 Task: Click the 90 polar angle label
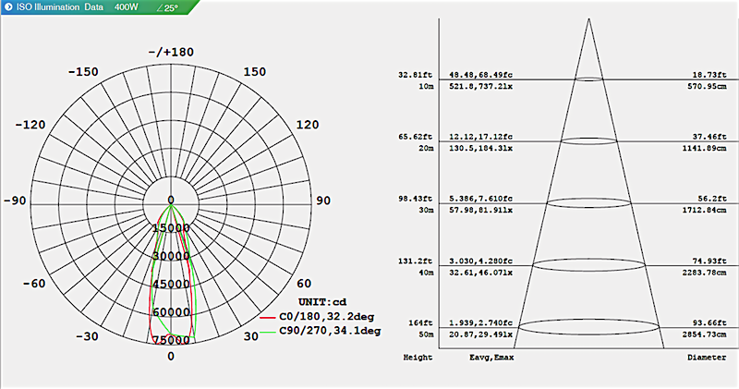click(322, 201)
